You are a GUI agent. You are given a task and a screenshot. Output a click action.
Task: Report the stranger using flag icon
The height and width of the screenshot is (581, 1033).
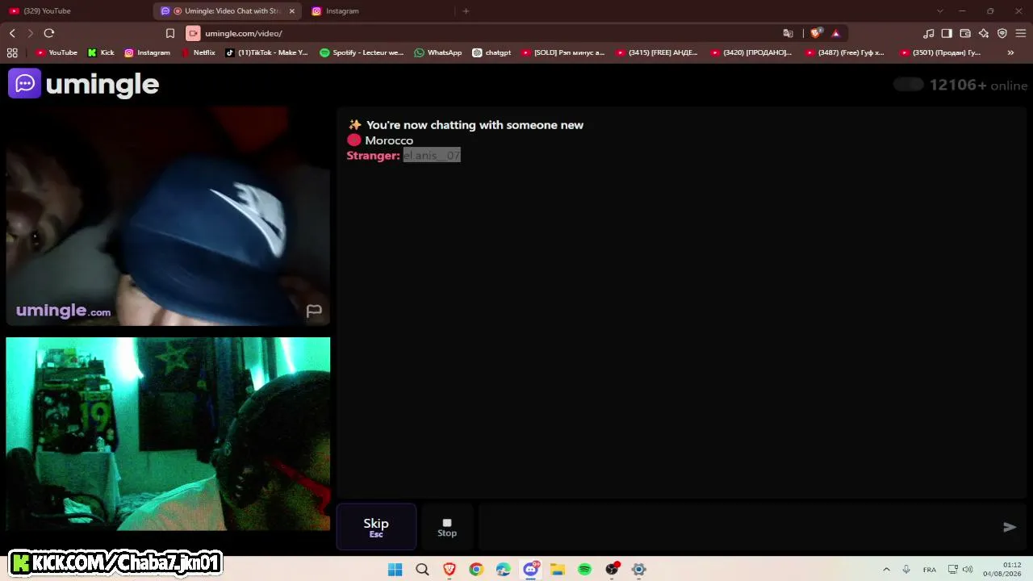click(314, 311)
